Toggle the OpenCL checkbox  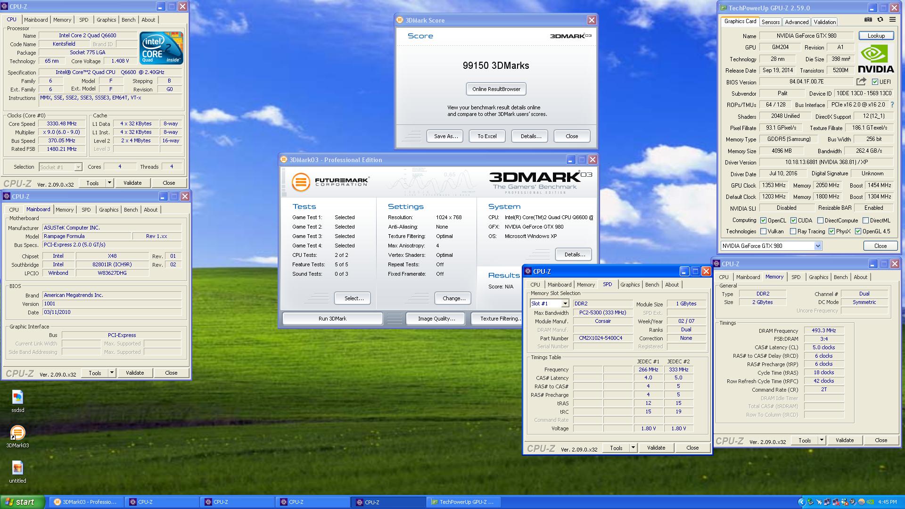[x=763, y=220]
